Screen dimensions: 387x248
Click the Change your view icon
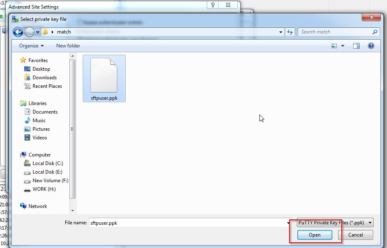point(334,46)
